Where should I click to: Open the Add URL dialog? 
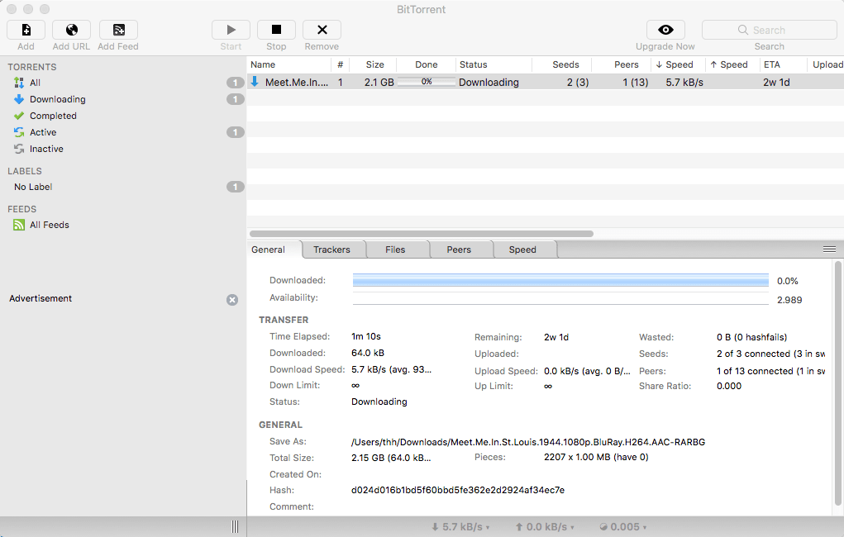coord(70,30)
